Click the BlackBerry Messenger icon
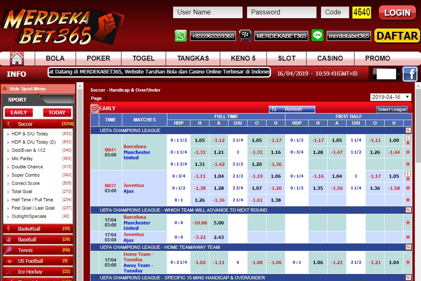Screen dimensions: 421x281 pyautogui.click(x=245, y=36)
